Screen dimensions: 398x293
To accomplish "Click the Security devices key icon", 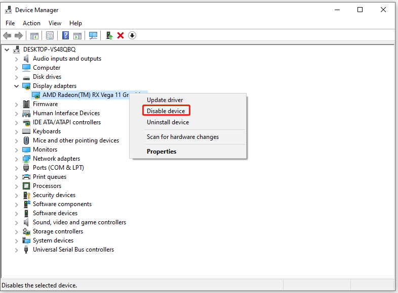I will [27, 195].
